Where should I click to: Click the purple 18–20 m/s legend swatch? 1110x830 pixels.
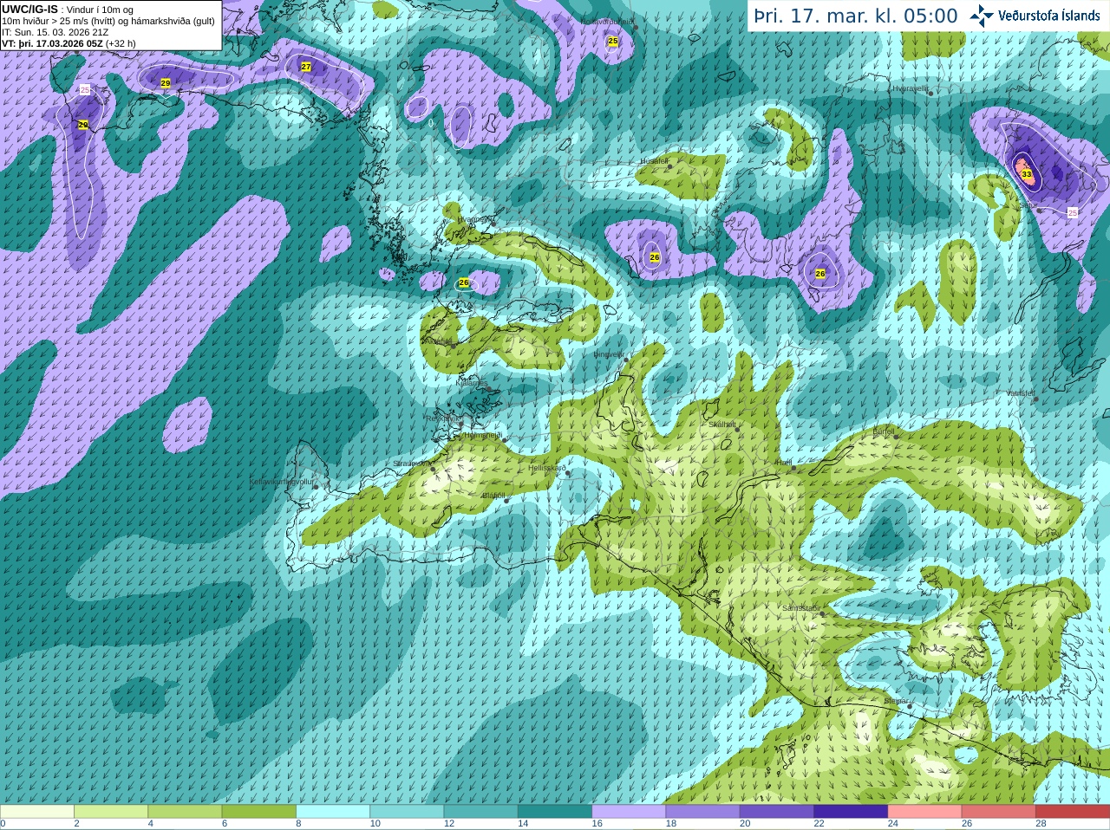pyautogui.click(x=703, y=812)
